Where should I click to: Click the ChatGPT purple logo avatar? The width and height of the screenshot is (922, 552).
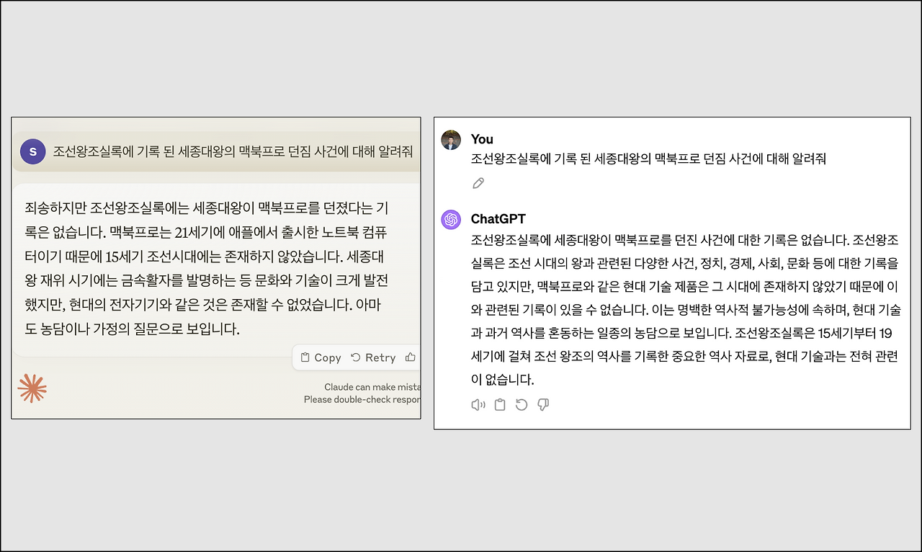click(451, 220)
